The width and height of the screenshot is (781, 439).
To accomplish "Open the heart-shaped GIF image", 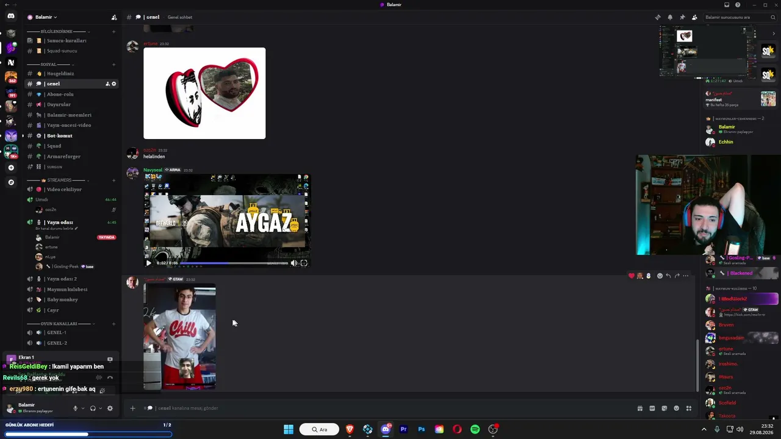I will pos(204,93).
